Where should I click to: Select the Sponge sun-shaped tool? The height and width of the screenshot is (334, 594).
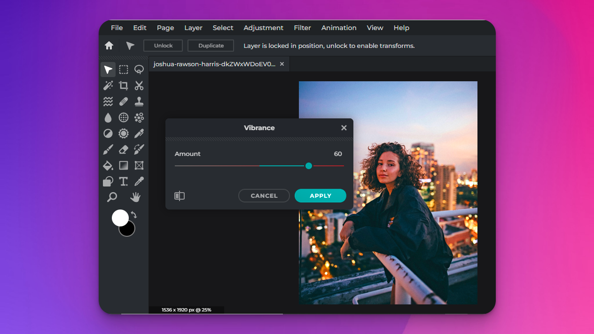pos(124,133)
